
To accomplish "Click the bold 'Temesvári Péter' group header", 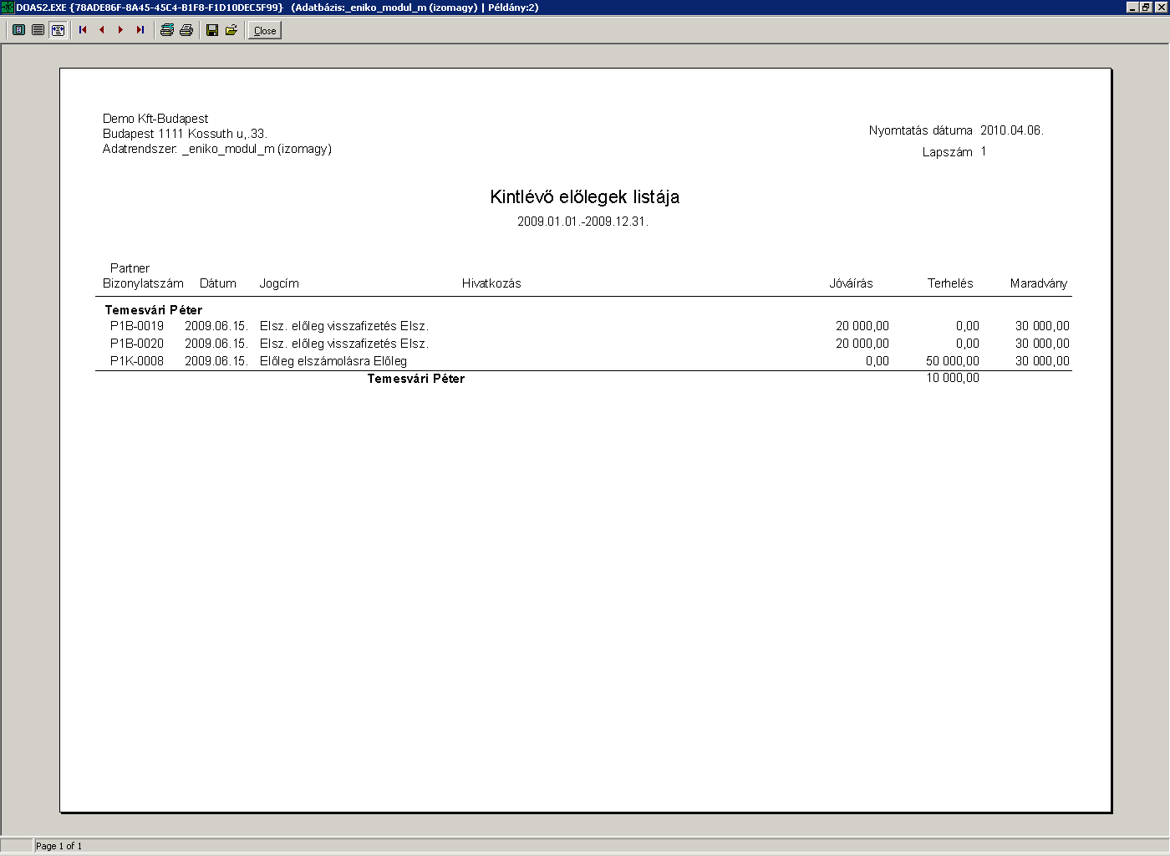I will (154, 310).
